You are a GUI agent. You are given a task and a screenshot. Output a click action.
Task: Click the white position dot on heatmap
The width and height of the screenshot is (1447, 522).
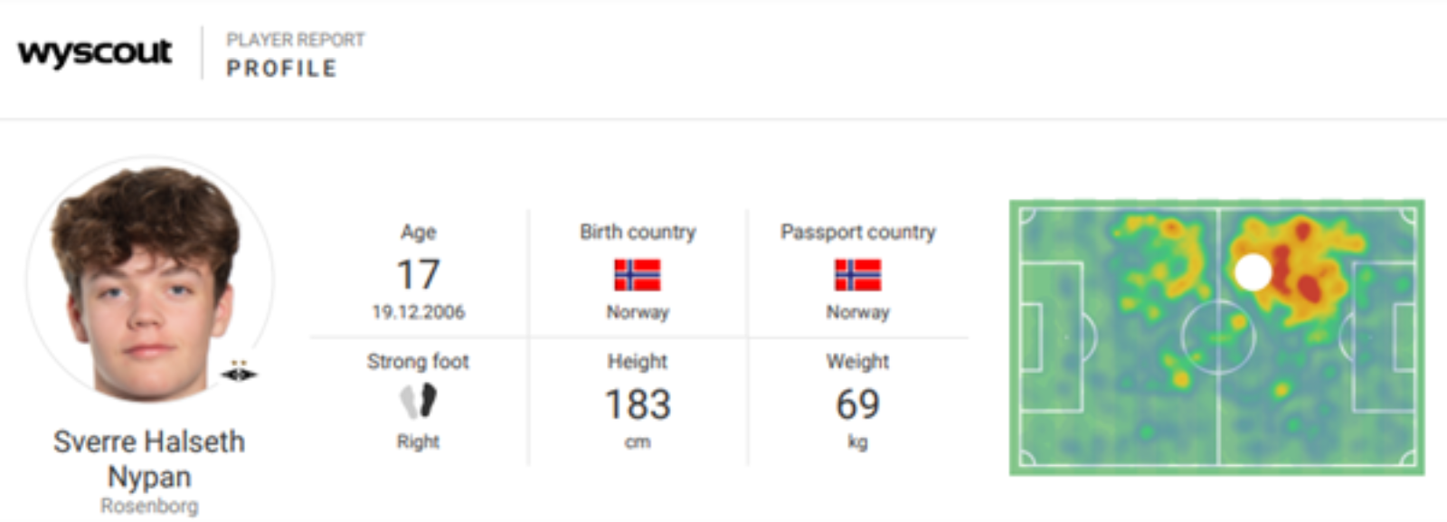(1253, 272)
